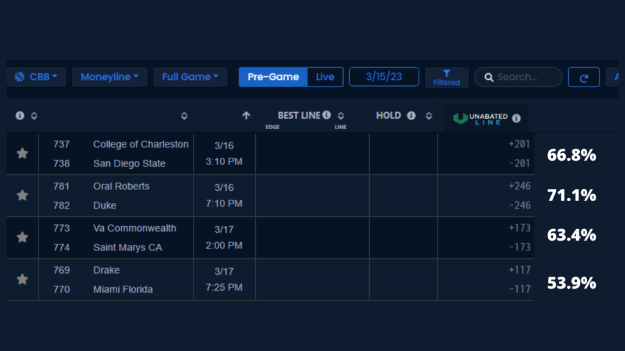Click the 3/17 7:25 PM game time
Image resolution: width=625 pixels, height=351 pixels.
click(x=224, y=279)
